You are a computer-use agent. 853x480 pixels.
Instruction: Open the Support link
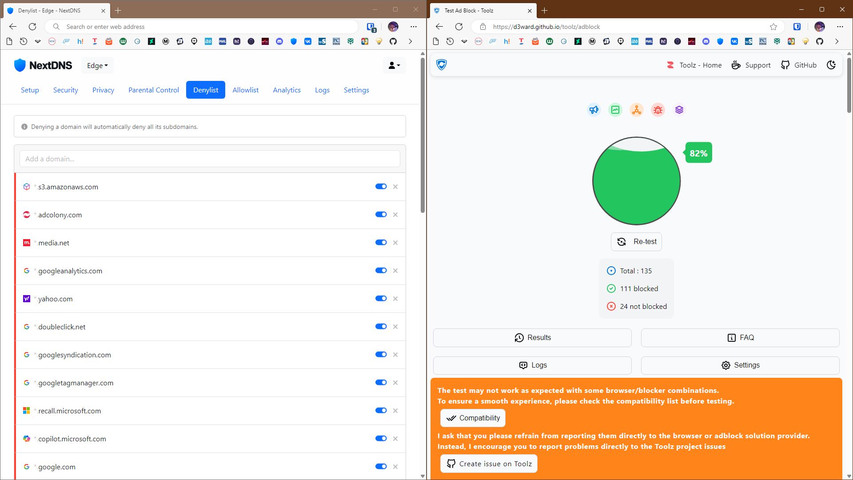pyautogui.click(x=751, y=65)
